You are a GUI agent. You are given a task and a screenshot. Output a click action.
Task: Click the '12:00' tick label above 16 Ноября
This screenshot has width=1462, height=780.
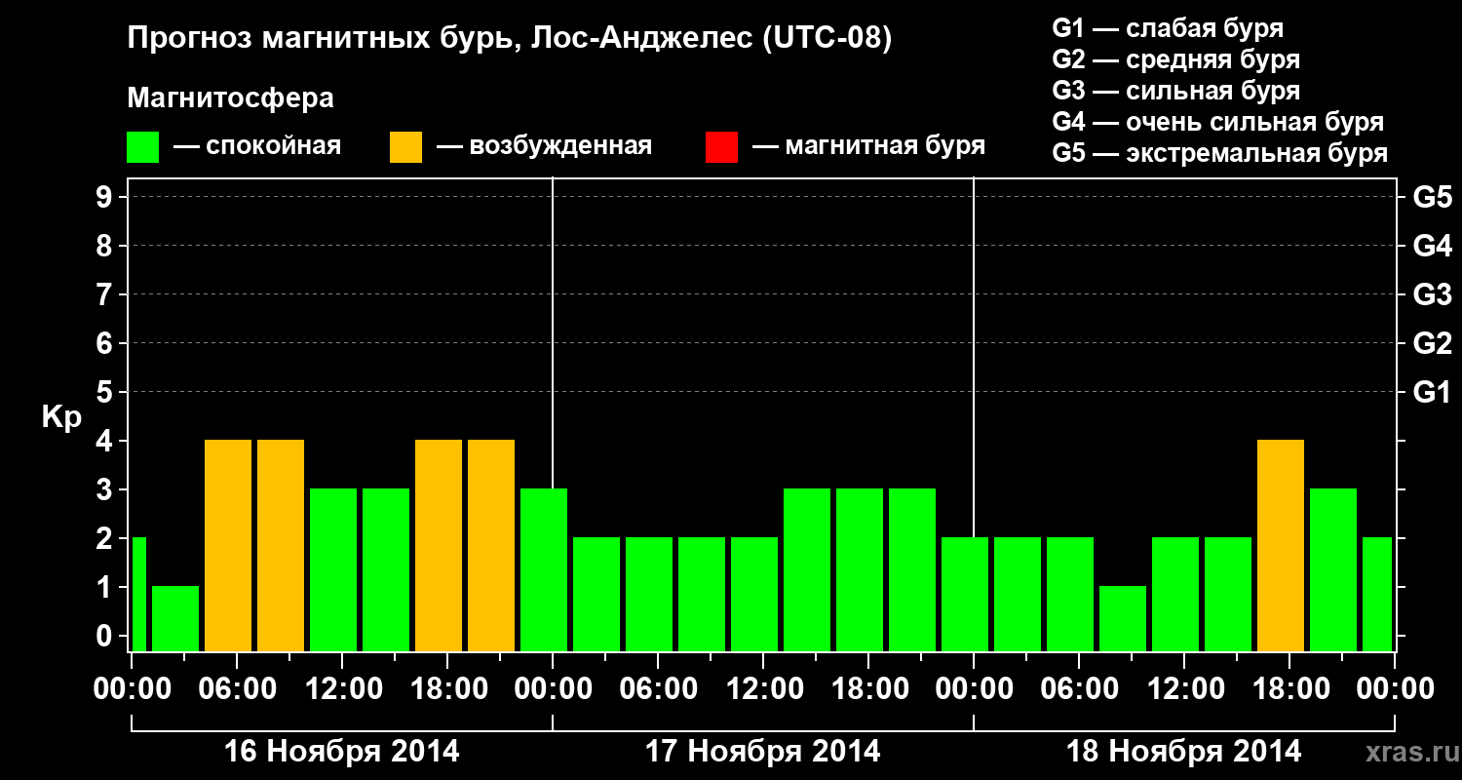pyautogui.click(x=342, y=689)
